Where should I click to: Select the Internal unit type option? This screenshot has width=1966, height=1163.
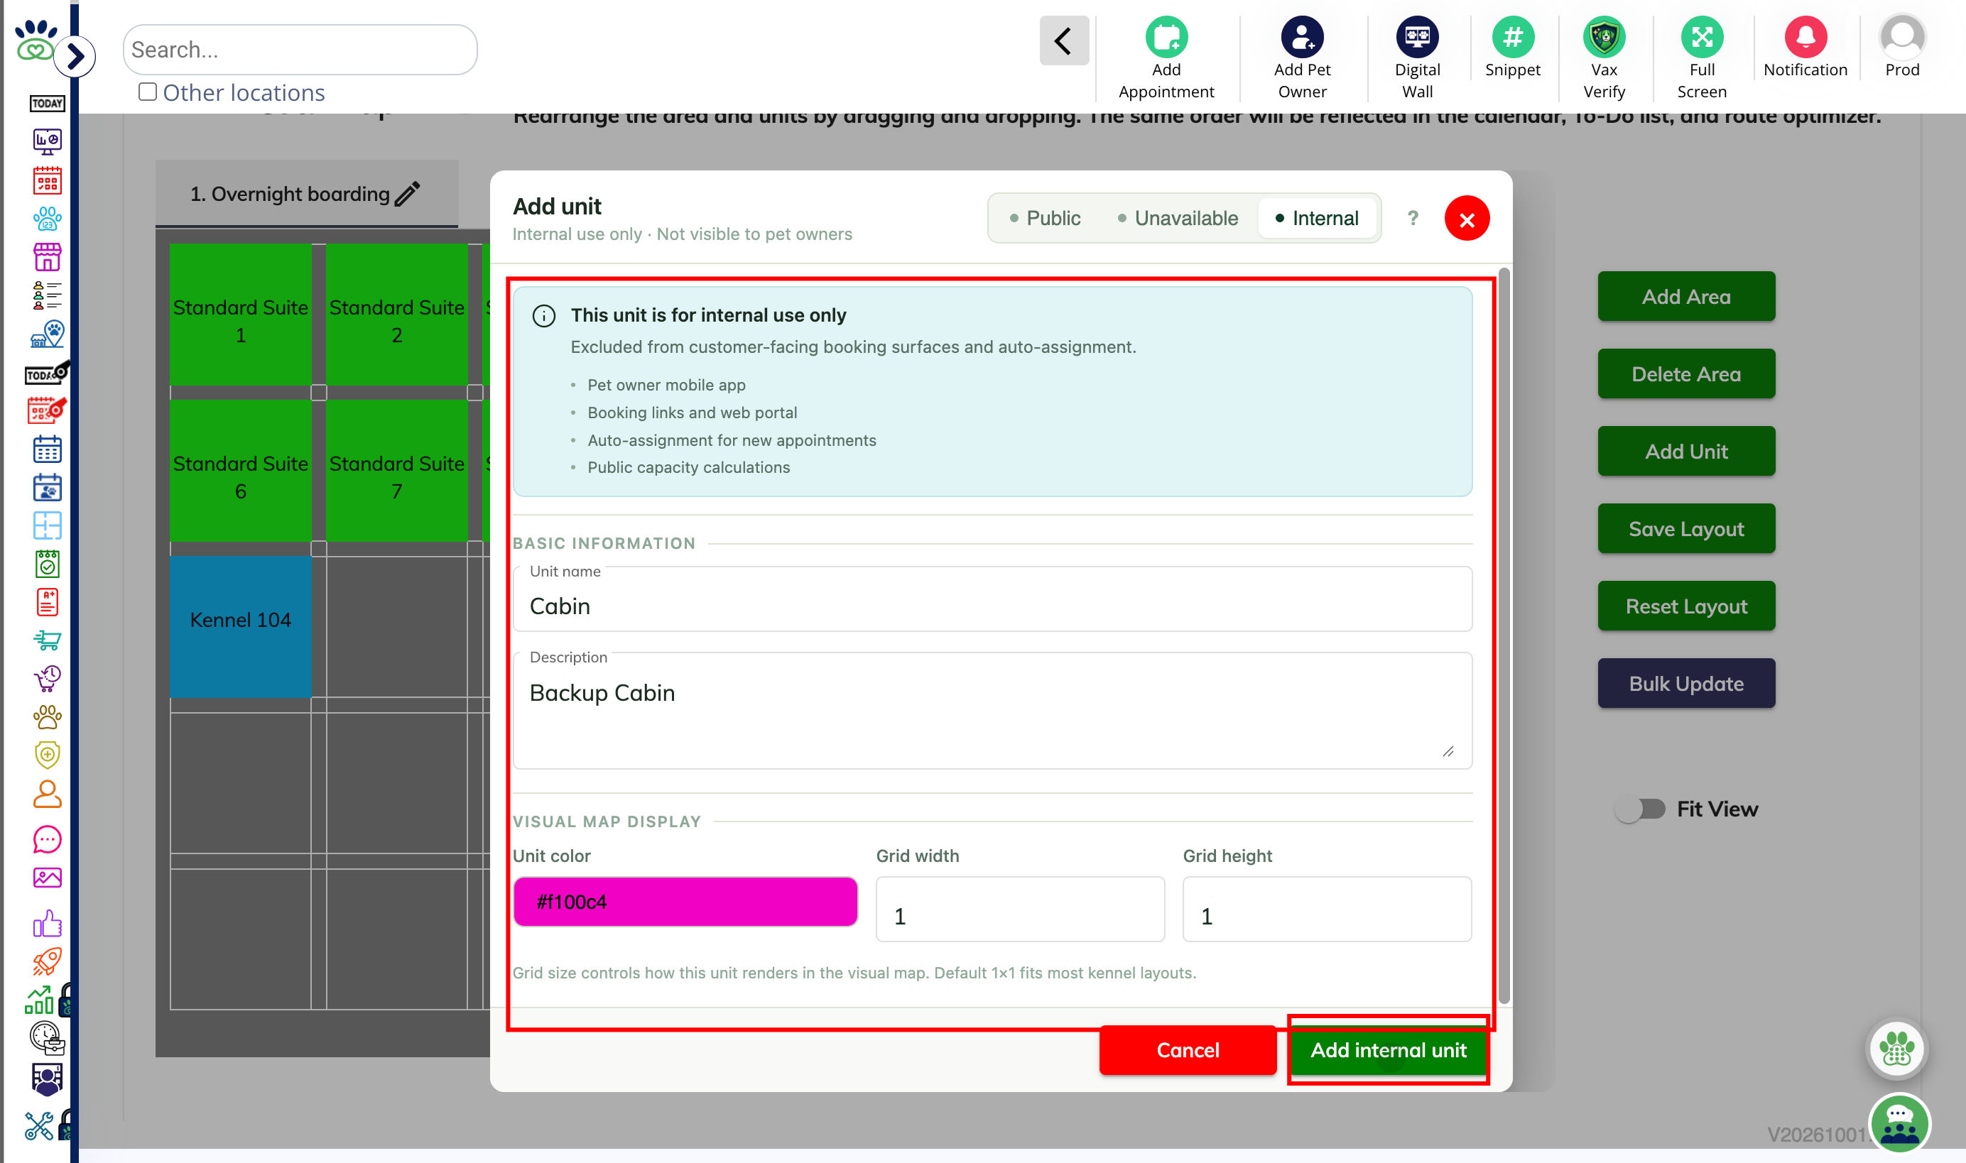click(1317, 218)
